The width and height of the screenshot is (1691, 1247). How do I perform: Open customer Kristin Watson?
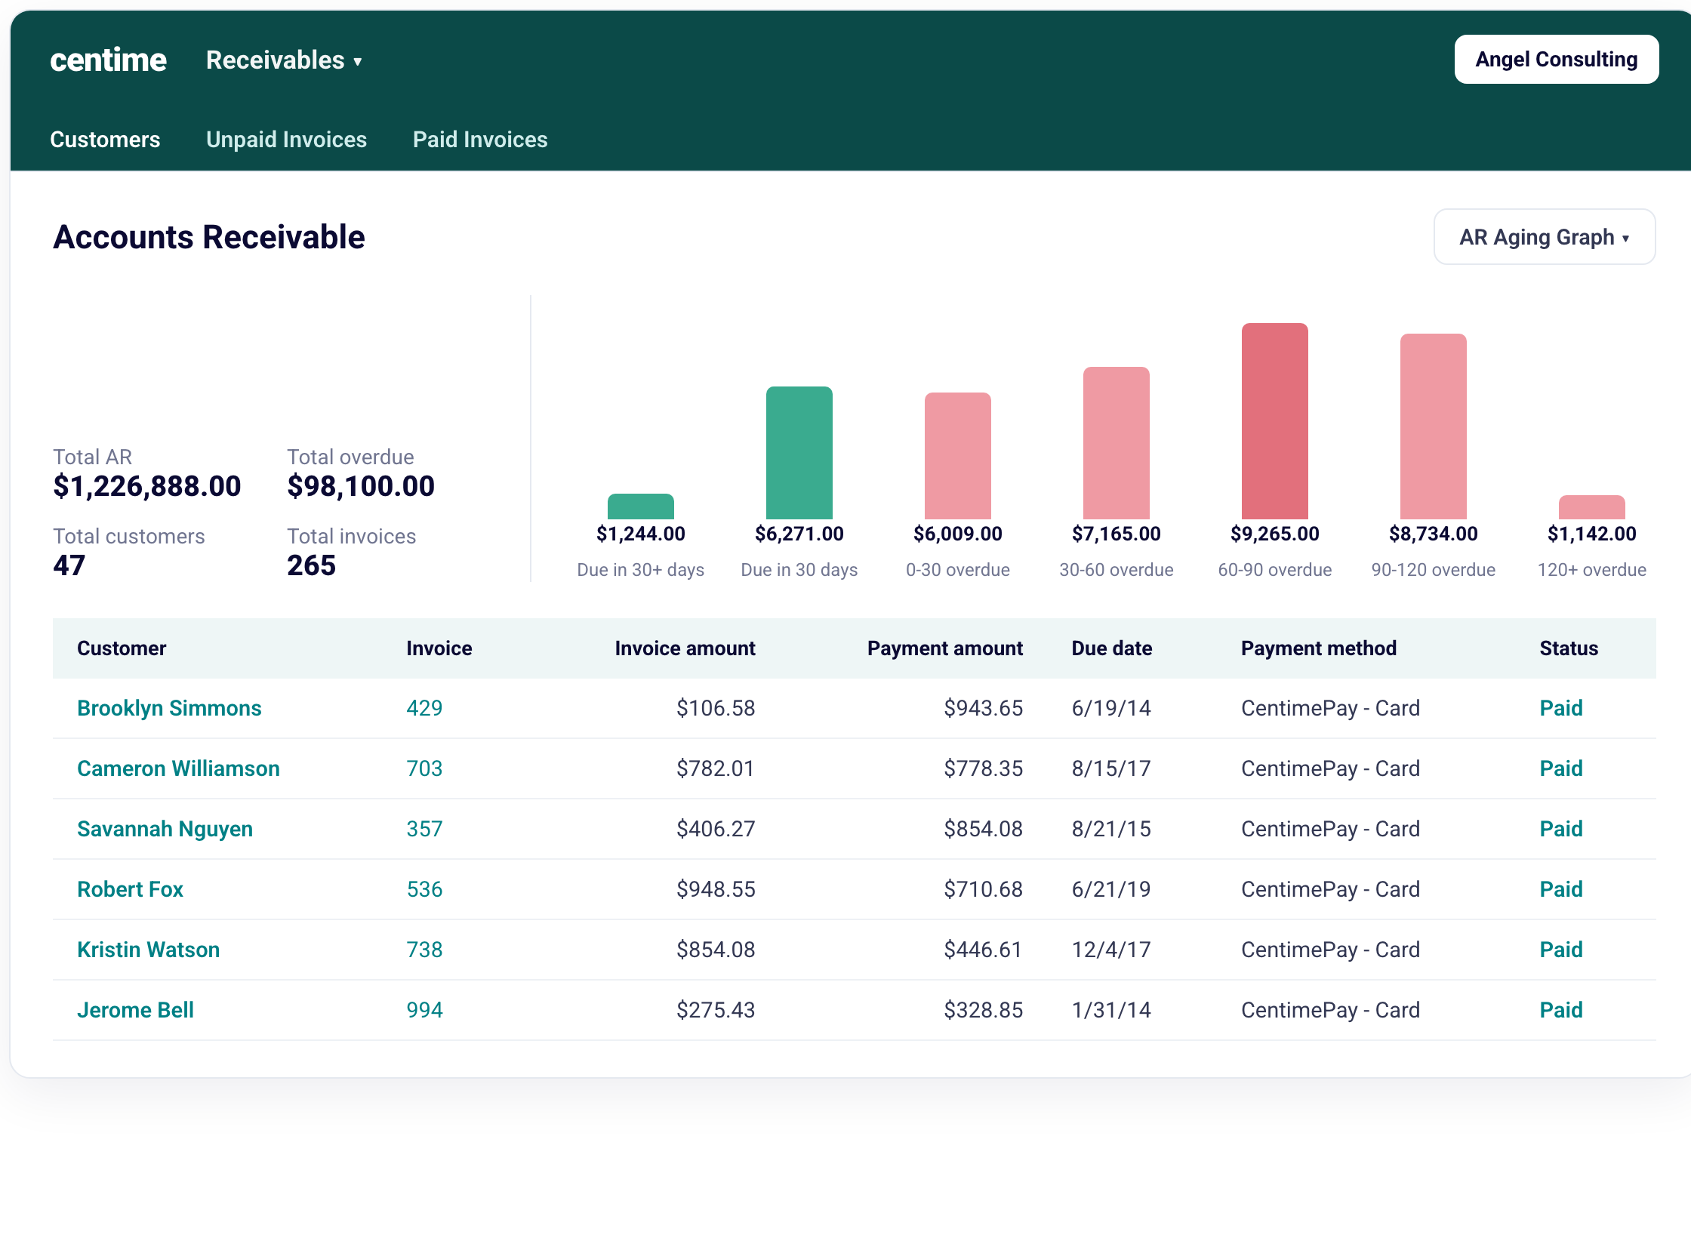pyautogui.click(x=148, y=950)
